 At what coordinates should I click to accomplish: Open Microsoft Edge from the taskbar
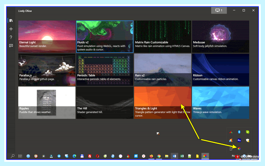[x=74, y=156]
